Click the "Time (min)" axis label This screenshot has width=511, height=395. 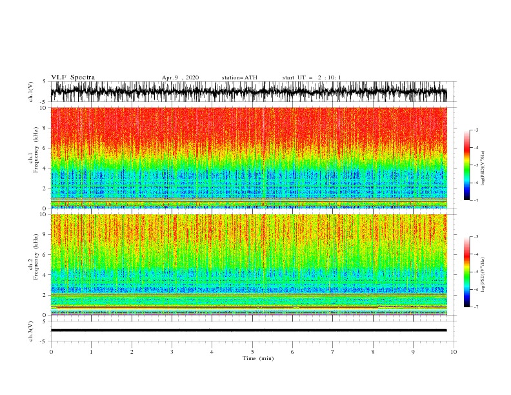[258, 358]
